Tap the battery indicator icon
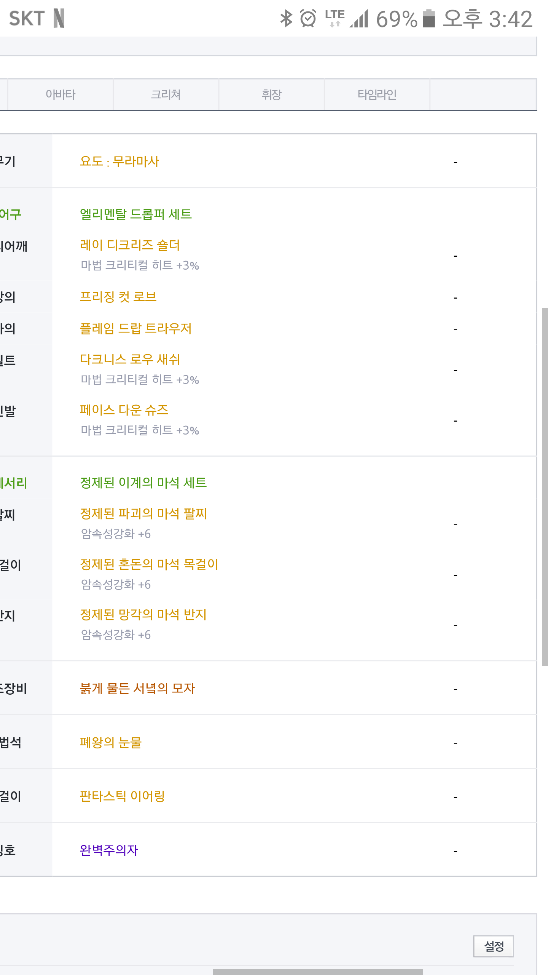This screenshot has height=975, width=548. (x=429, y=19)
